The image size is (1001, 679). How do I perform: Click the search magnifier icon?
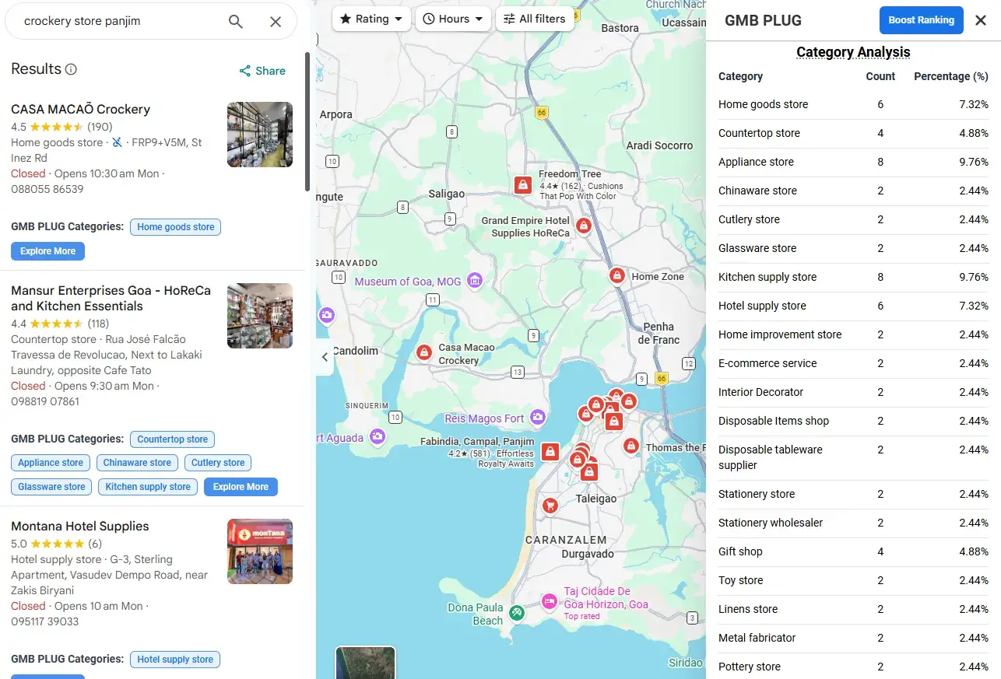pyautogui.click(x=236, y=22)
